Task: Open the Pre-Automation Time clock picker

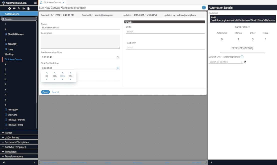Action: point(118,57)
